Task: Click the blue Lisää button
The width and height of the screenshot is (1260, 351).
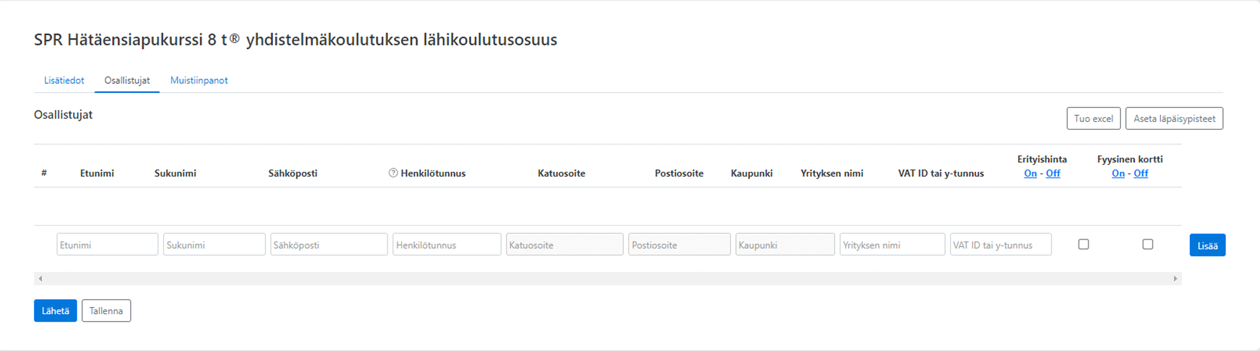Action: [1207, 245]
